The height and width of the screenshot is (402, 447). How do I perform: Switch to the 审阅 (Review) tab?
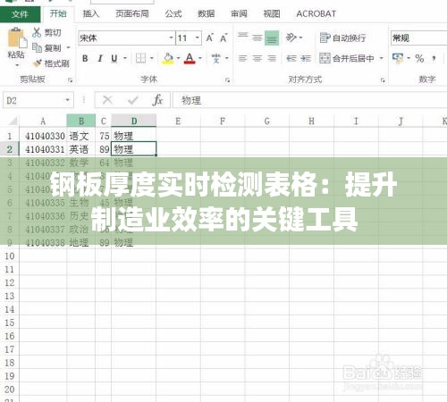tap(239, 13)
